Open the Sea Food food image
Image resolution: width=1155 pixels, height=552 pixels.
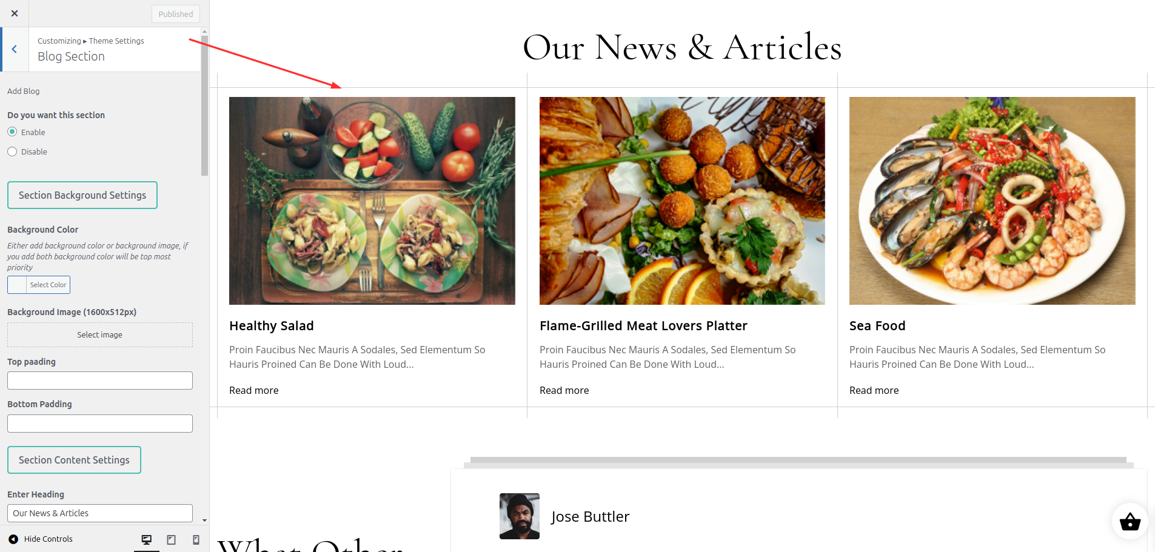tap(992, 201)
